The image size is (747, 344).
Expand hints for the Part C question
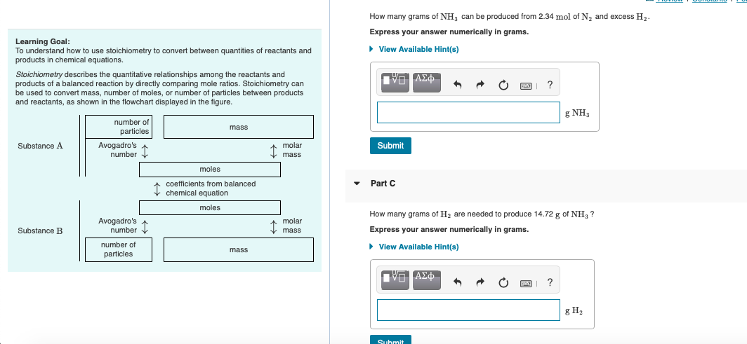(414, 247)
